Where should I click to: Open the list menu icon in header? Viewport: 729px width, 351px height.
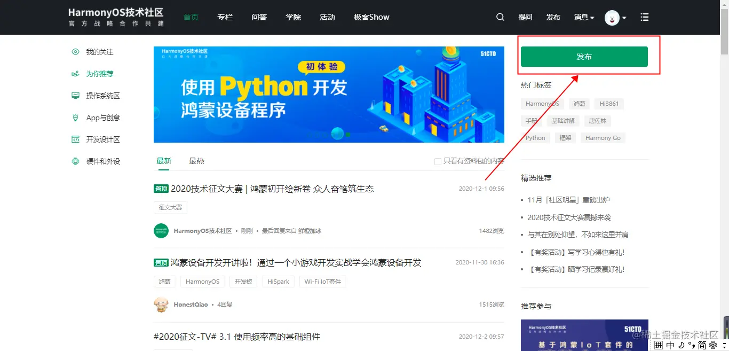(645, 17)
